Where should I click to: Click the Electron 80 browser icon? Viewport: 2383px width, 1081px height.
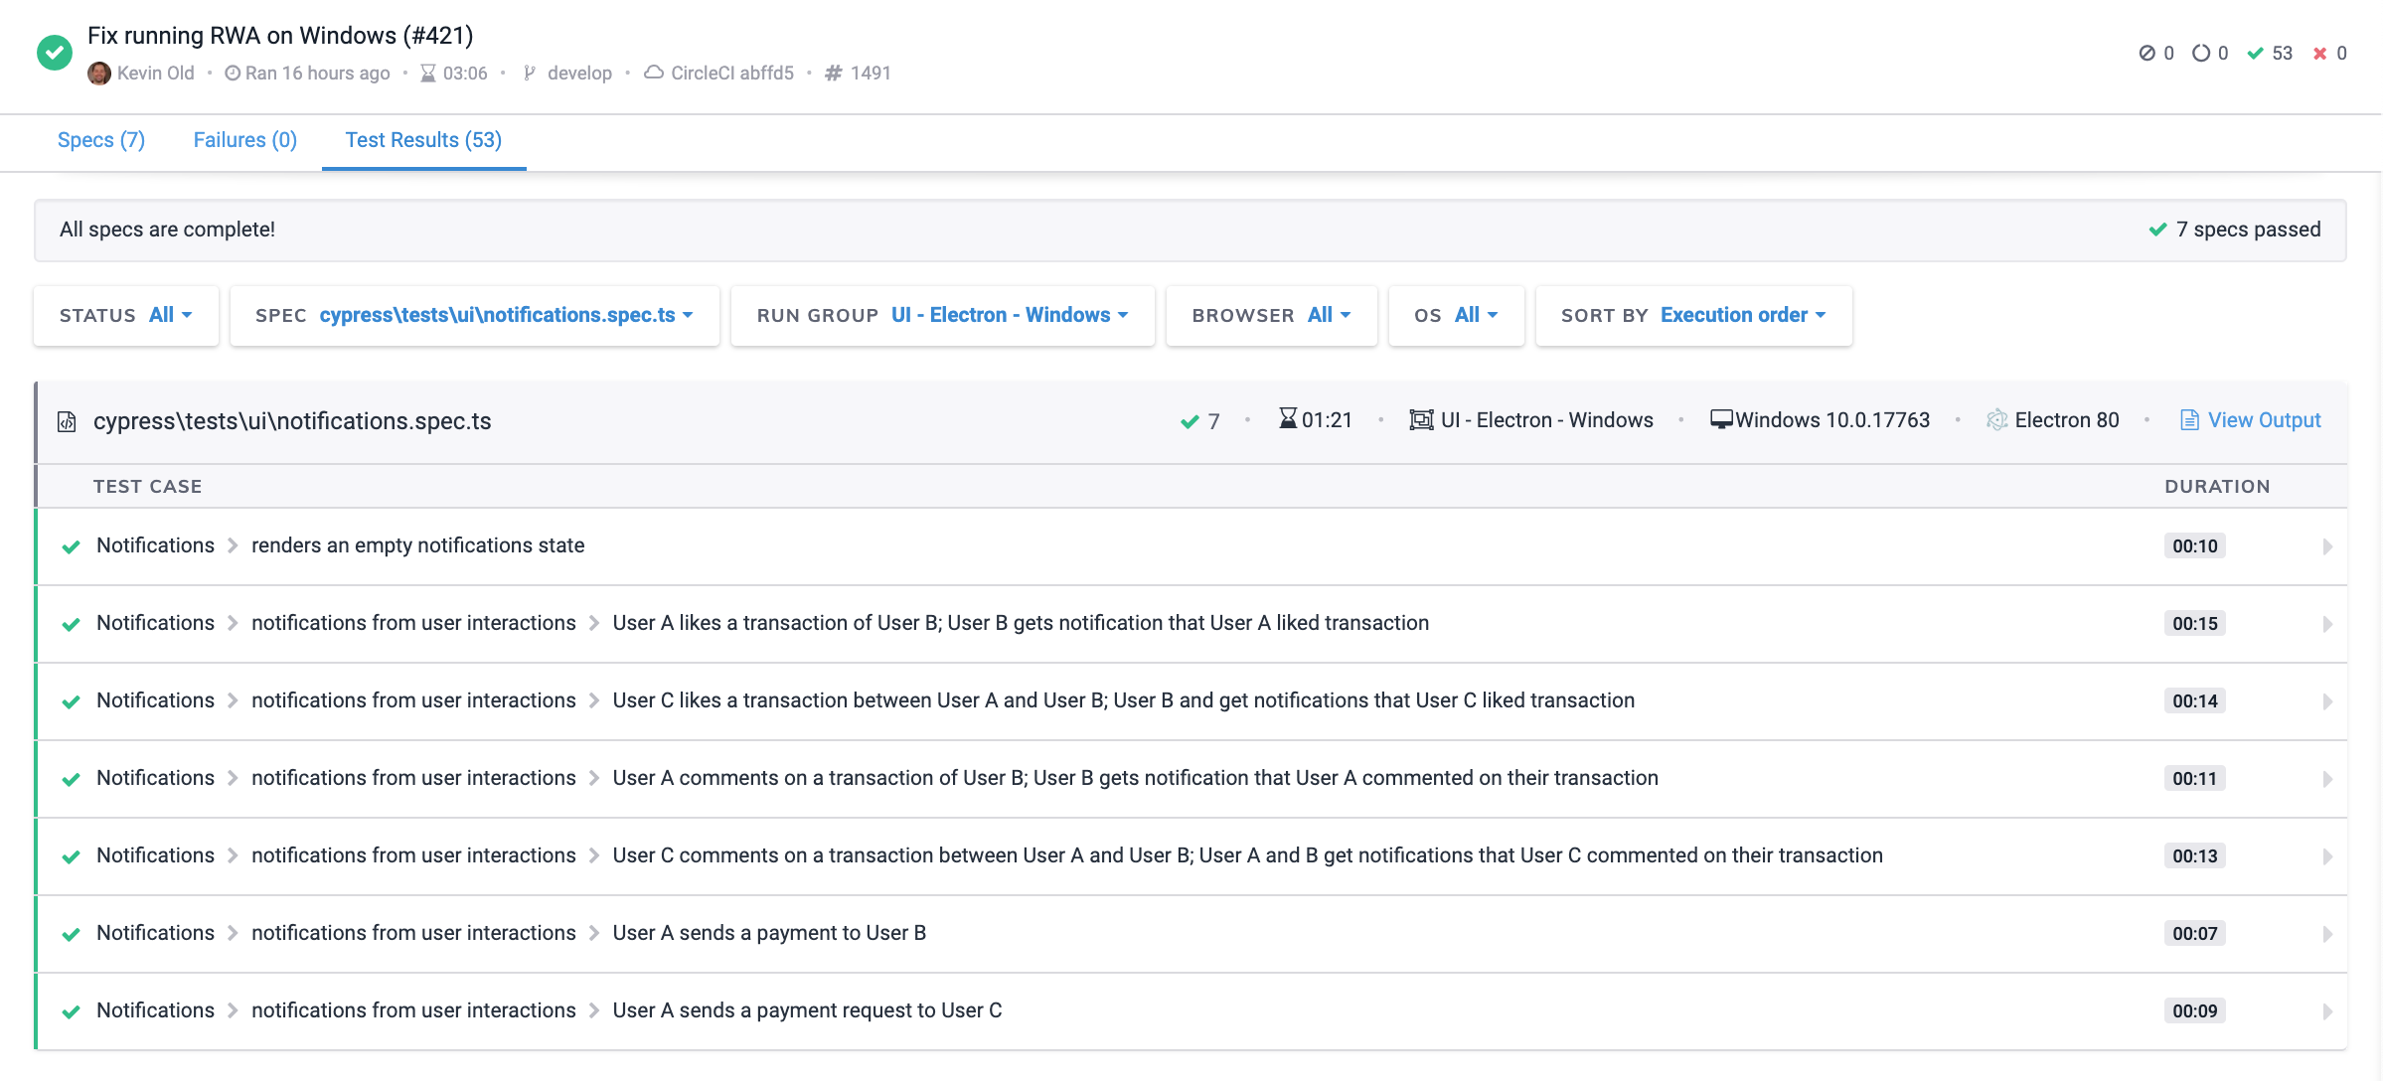click(x=1996, y=420)
